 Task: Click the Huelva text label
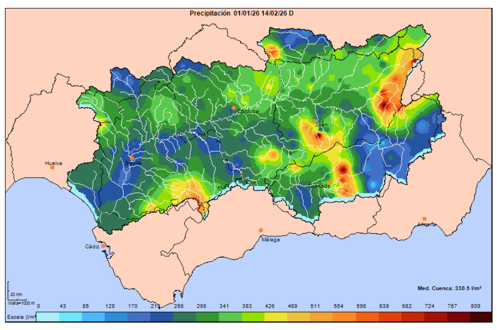[x=54, y=162]
